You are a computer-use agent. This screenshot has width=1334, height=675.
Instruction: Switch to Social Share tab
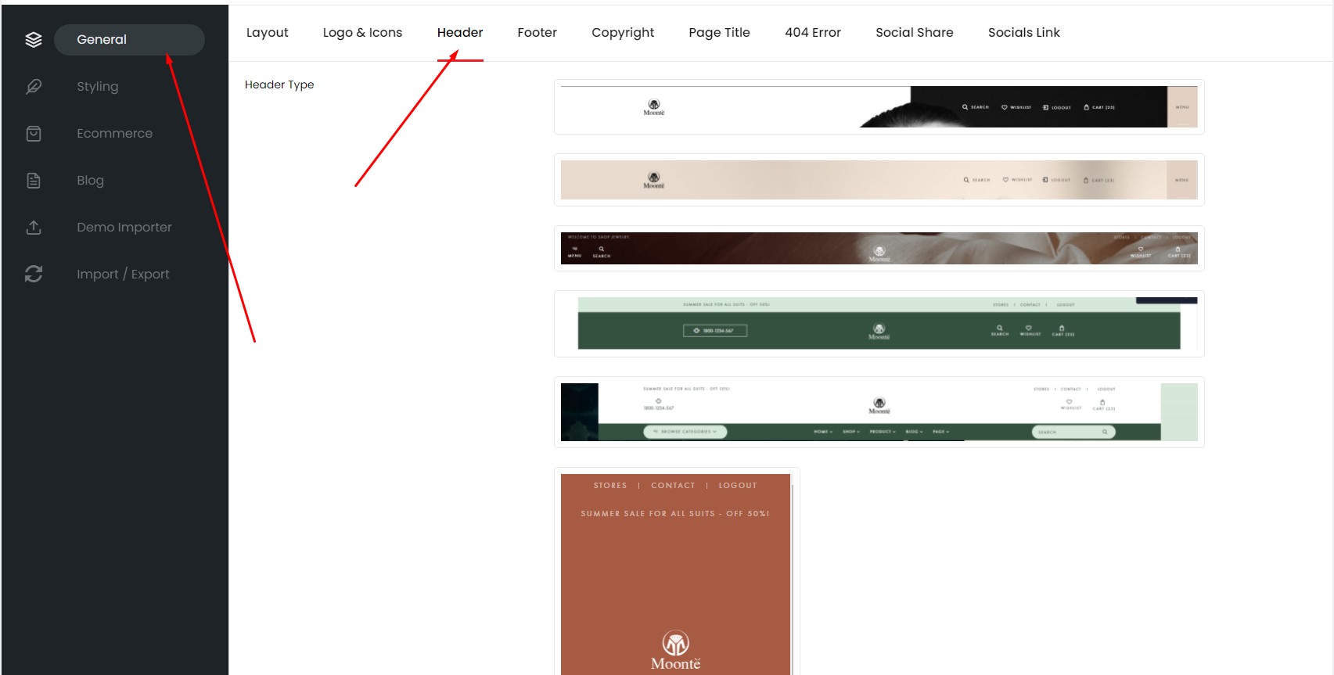coord(915,33)
